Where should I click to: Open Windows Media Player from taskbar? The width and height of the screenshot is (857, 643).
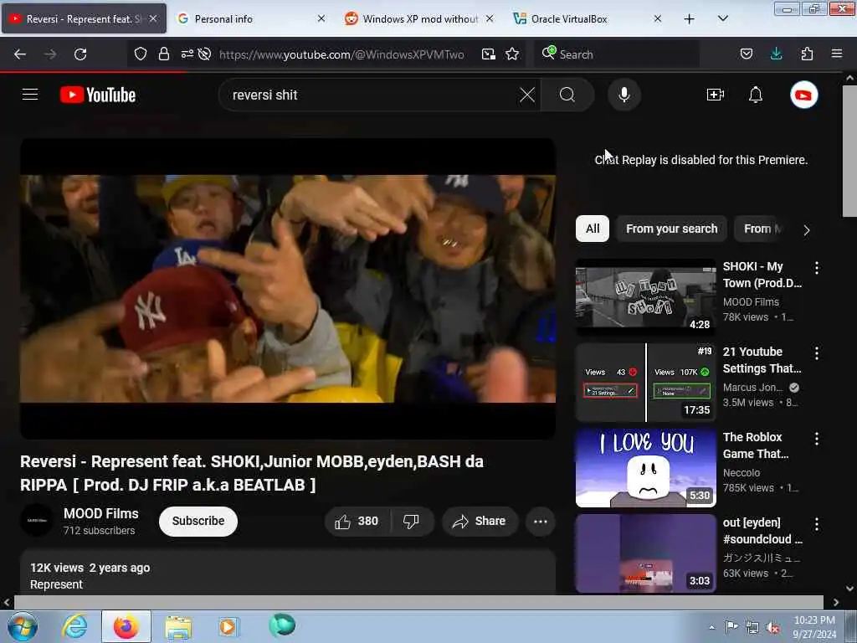228,626
